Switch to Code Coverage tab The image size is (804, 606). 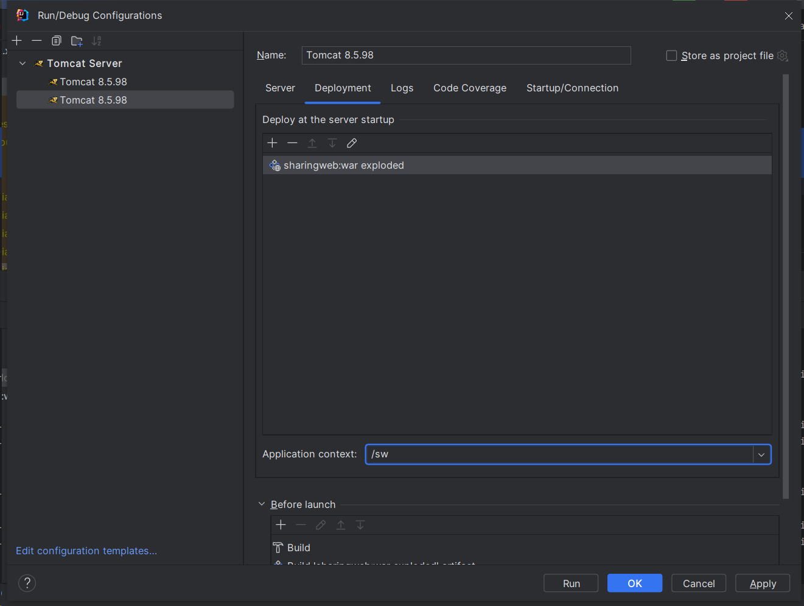[x=470, y=88]
